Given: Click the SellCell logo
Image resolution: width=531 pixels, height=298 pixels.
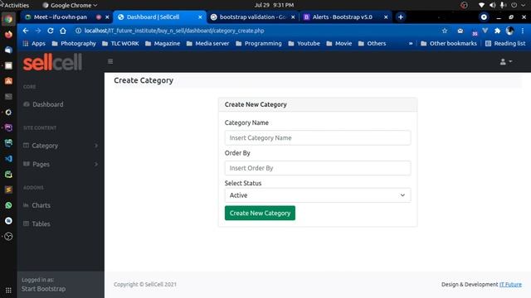Looking at the screenshot, I should click(x=52, y=62).
